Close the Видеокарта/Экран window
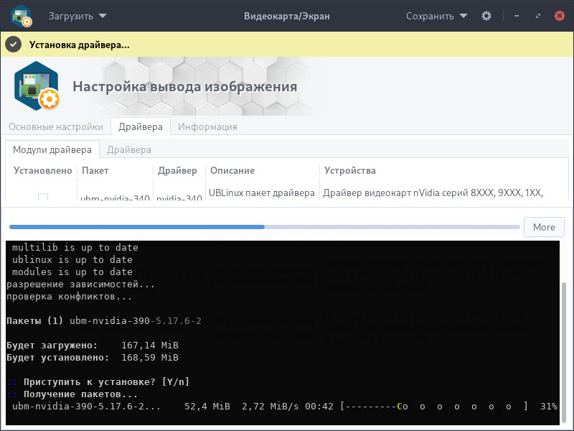The width and height of the screenshot is (574, 431). tap(557, 16)
